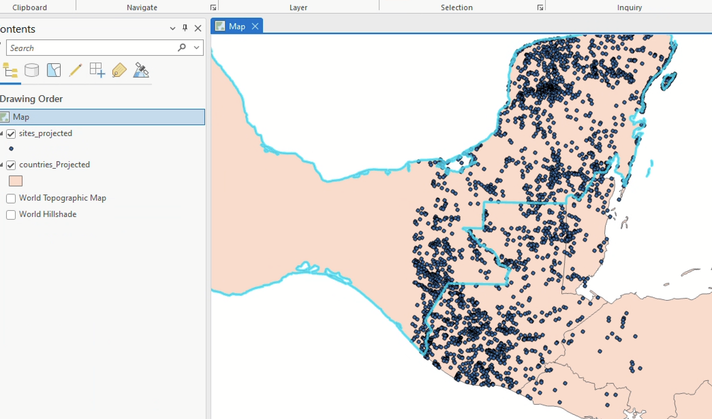Select the List By Drawing Order icon
This screenshot has width=712, height=419.
click(x=10, y=70)
